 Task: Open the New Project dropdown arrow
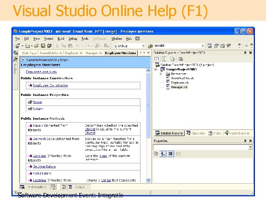coord(23,46)
